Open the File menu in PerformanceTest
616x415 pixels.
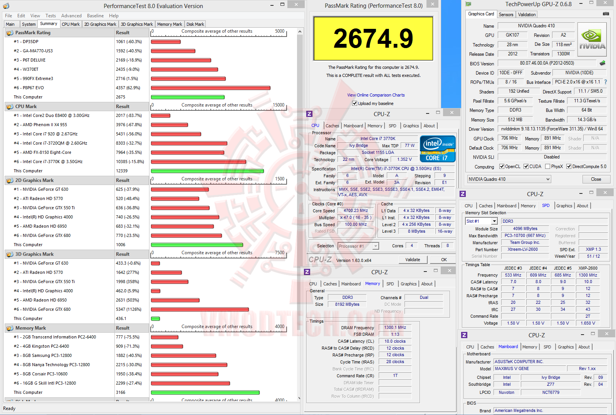(x=8, y=16)
